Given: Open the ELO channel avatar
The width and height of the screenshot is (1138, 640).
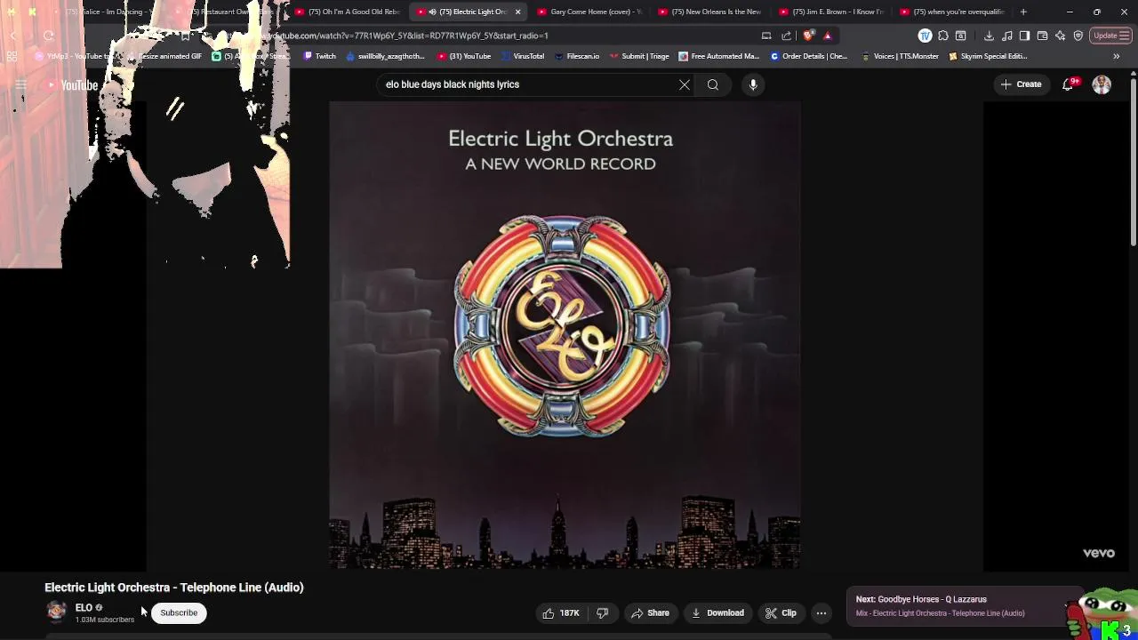Looking at the screenshot, I should pyautogui.click(x=56, y=612).
